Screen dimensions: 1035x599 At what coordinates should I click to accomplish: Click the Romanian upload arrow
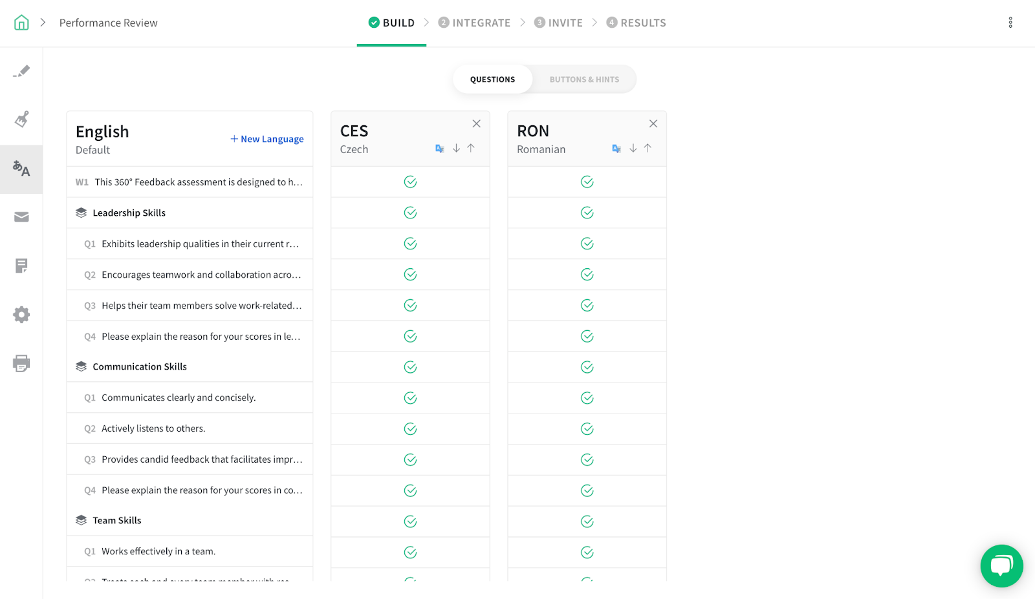648,148
